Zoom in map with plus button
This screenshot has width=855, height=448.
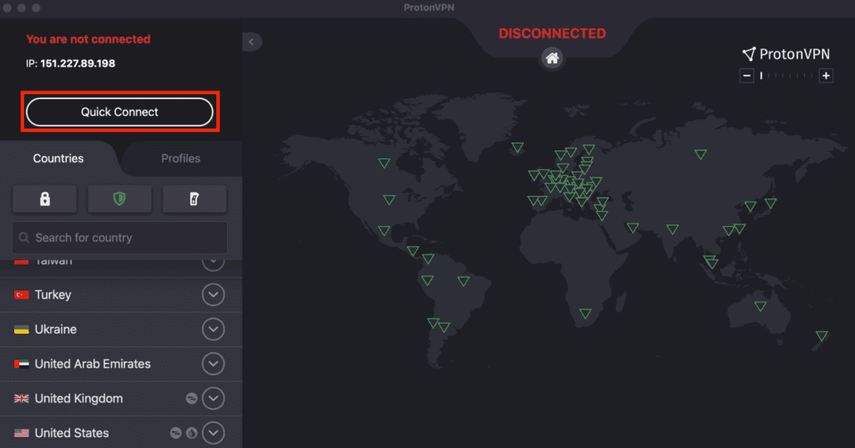coord(826,76)
